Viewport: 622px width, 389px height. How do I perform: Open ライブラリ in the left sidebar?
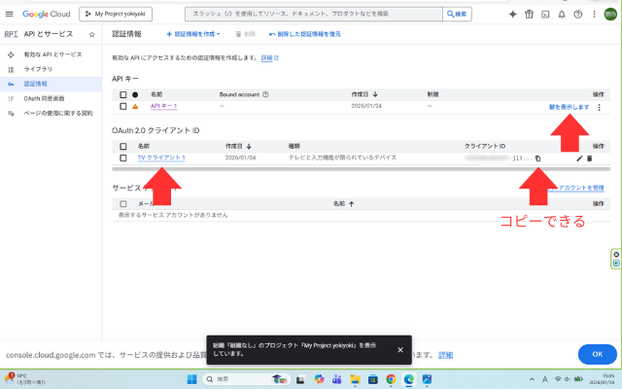click(39, 70)
